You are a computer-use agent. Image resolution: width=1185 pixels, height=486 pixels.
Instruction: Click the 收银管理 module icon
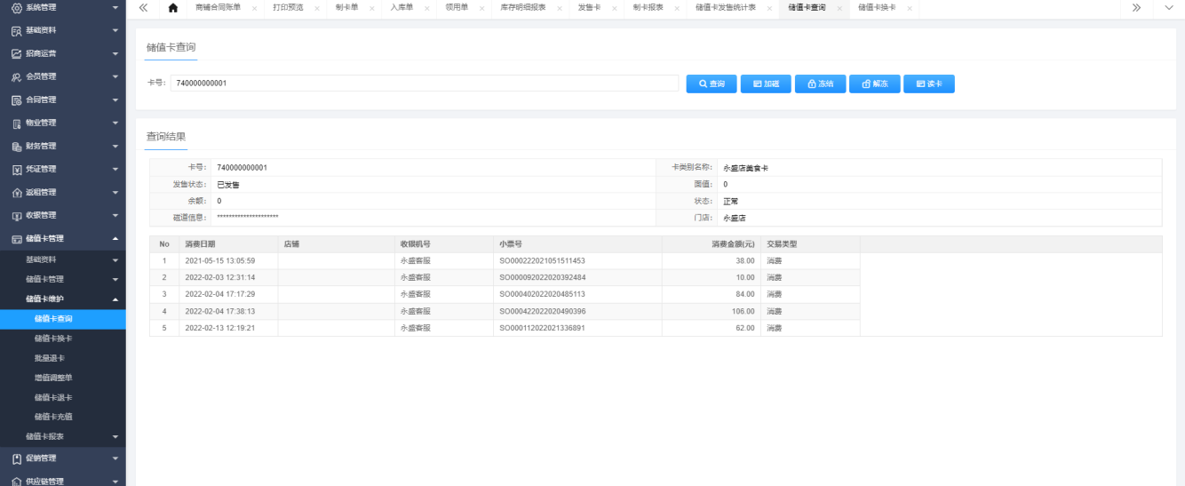pos(16,215)
